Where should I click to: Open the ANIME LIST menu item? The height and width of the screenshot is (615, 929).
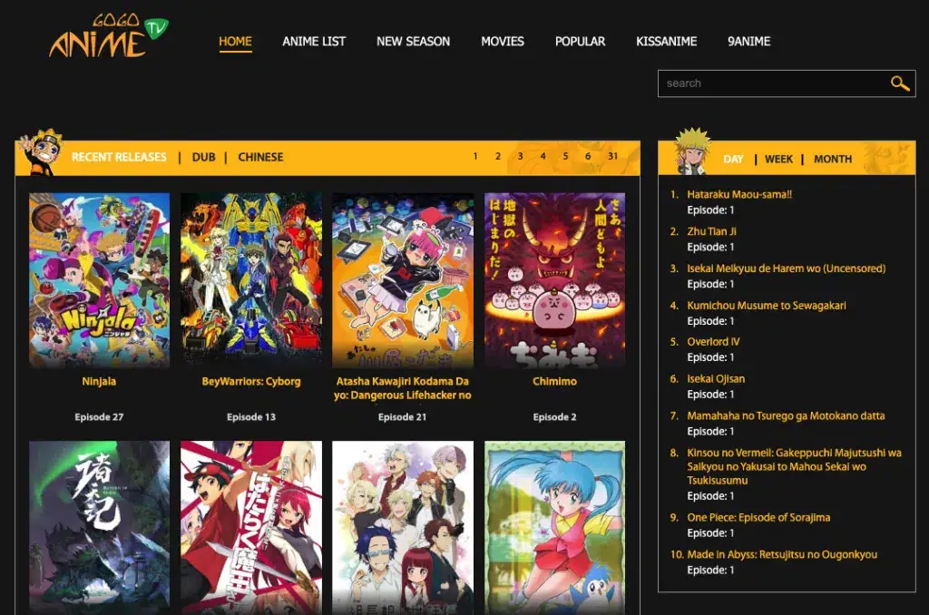pos(314,41)
